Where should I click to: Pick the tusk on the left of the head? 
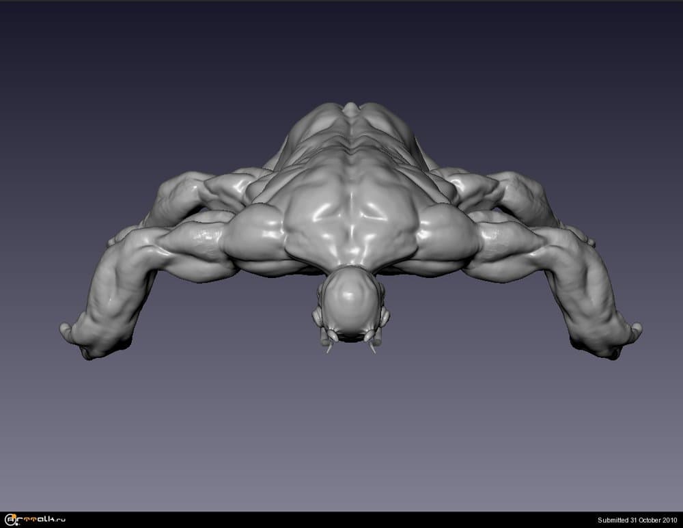(329, 346)
